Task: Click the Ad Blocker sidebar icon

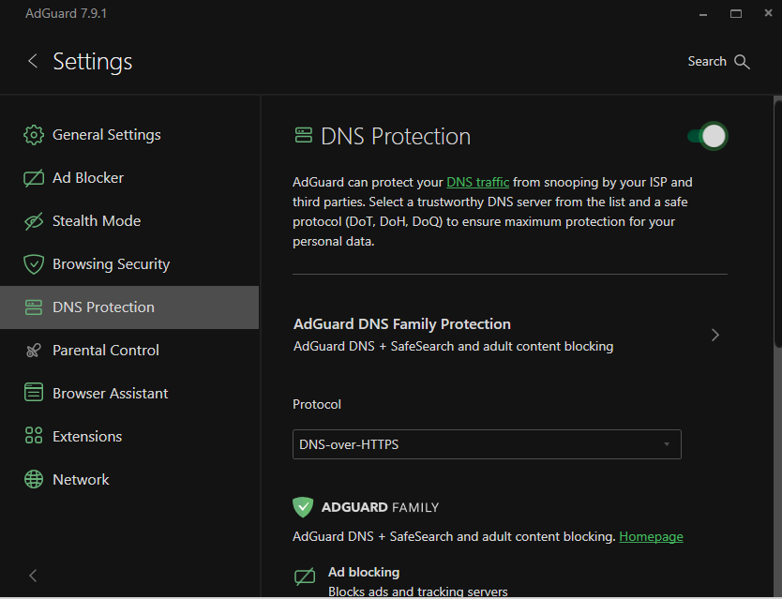Action: point(34,178)
